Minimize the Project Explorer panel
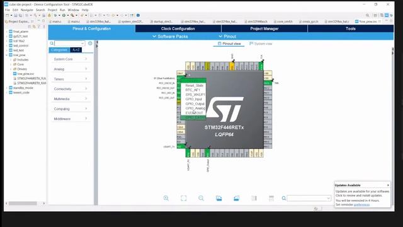The height and width of the screenshot is (227, 403). [x=39, y=21]
